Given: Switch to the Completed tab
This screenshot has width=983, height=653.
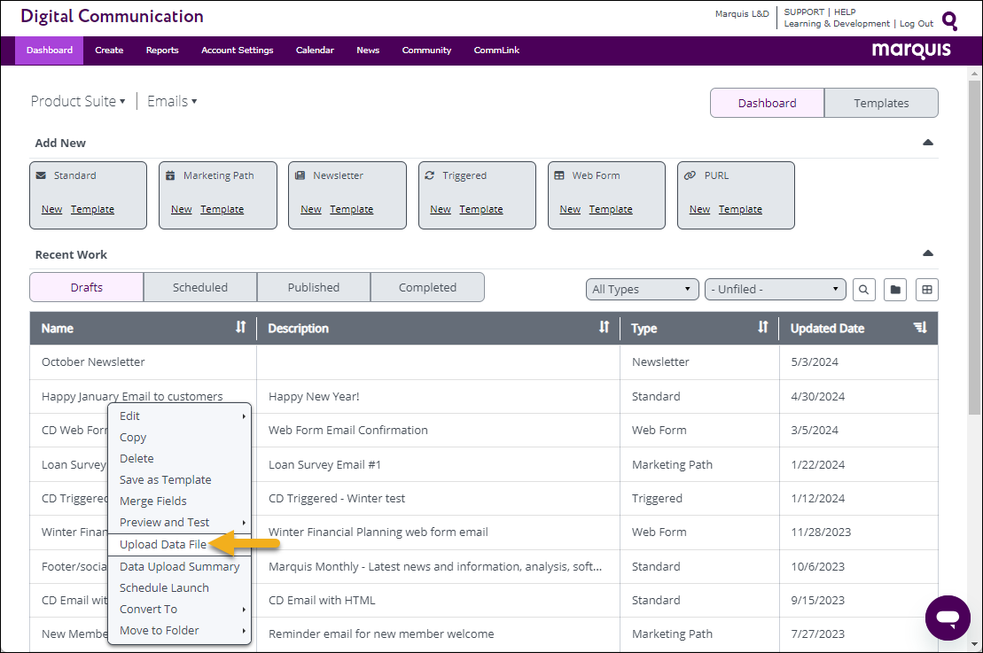Looking at the screenshot, I should coord(427,287).
